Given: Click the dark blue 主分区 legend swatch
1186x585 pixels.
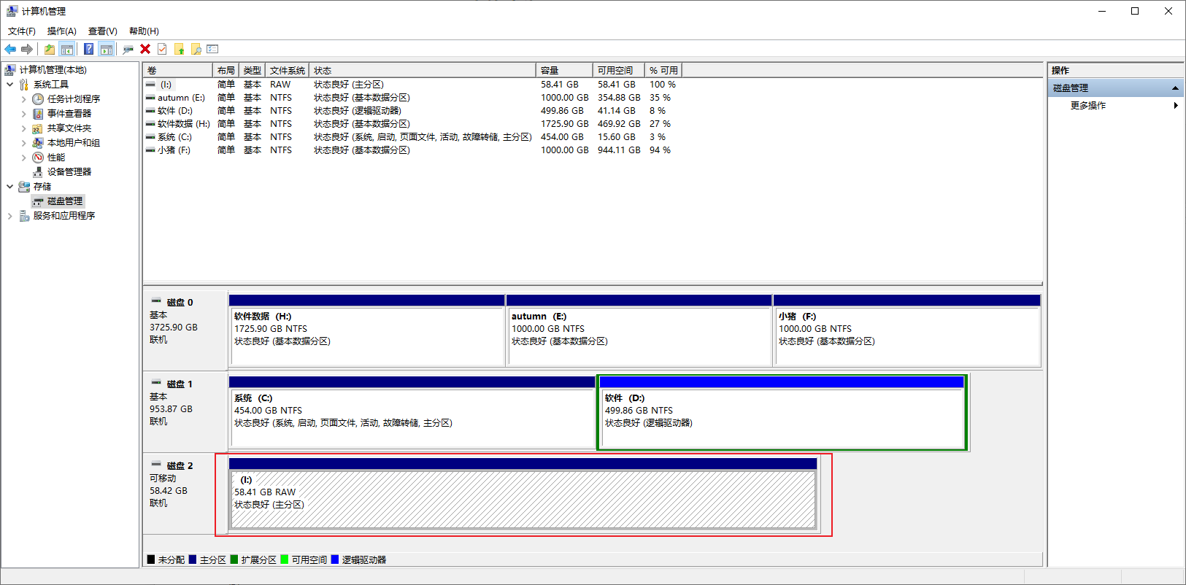Looking at the screenshot, I should tap(193, 559).
